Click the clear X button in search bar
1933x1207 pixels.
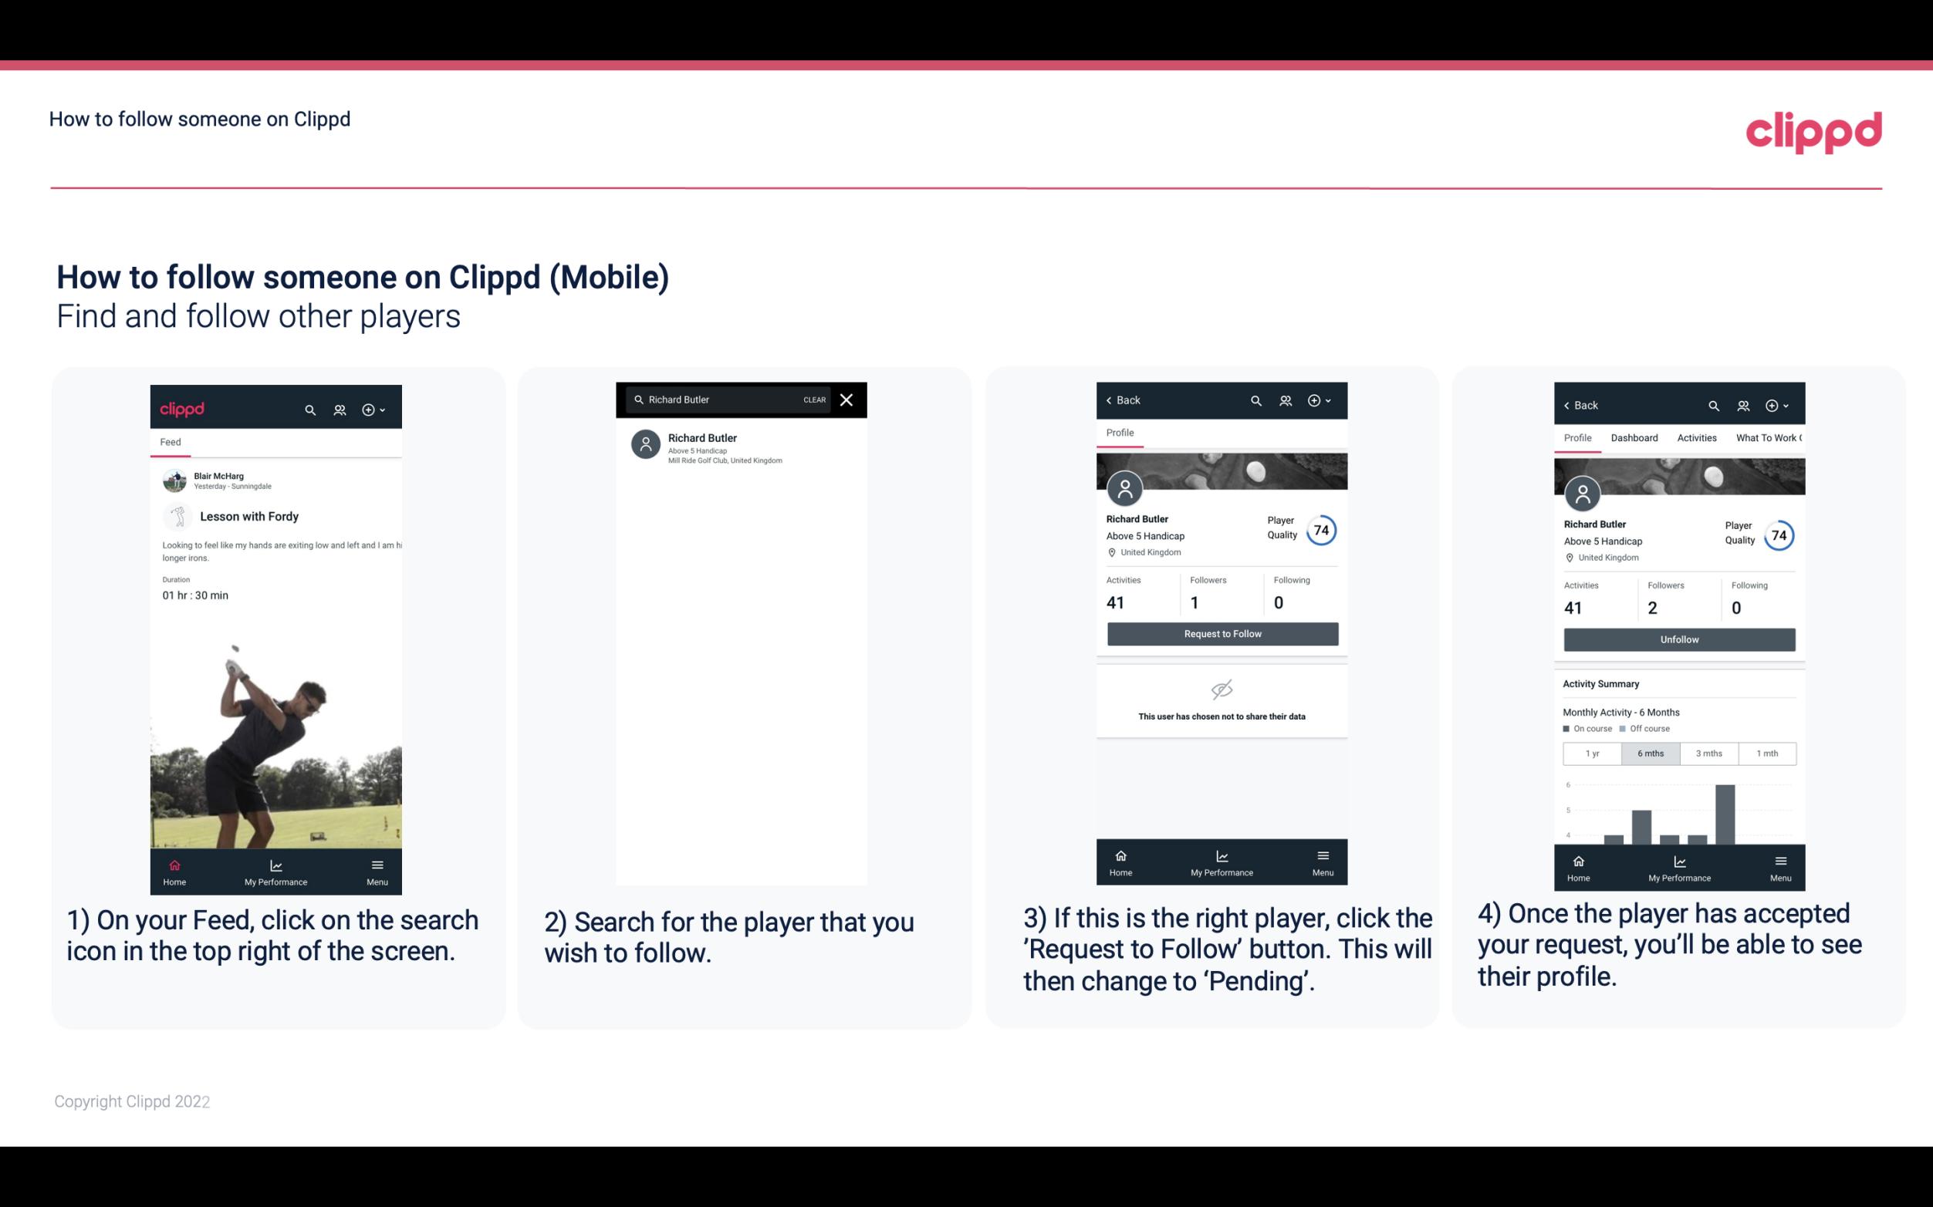coord(848,400)
